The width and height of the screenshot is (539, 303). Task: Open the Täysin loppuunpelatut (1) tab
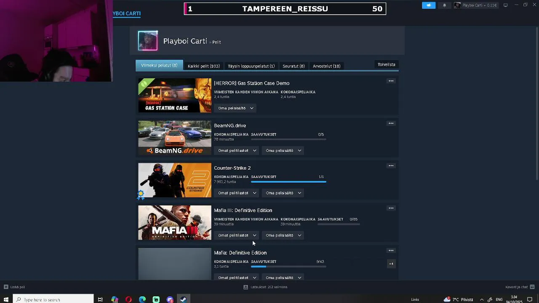[251, 66]
